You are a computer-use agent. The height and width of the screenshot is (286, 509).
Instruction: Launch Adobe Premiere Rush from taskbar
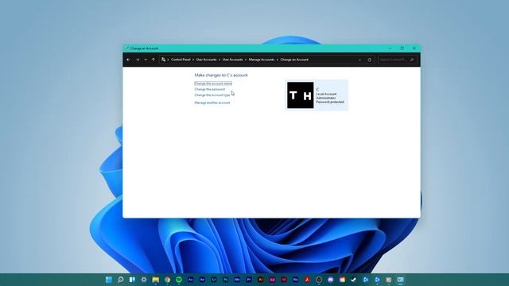point(295,280)
